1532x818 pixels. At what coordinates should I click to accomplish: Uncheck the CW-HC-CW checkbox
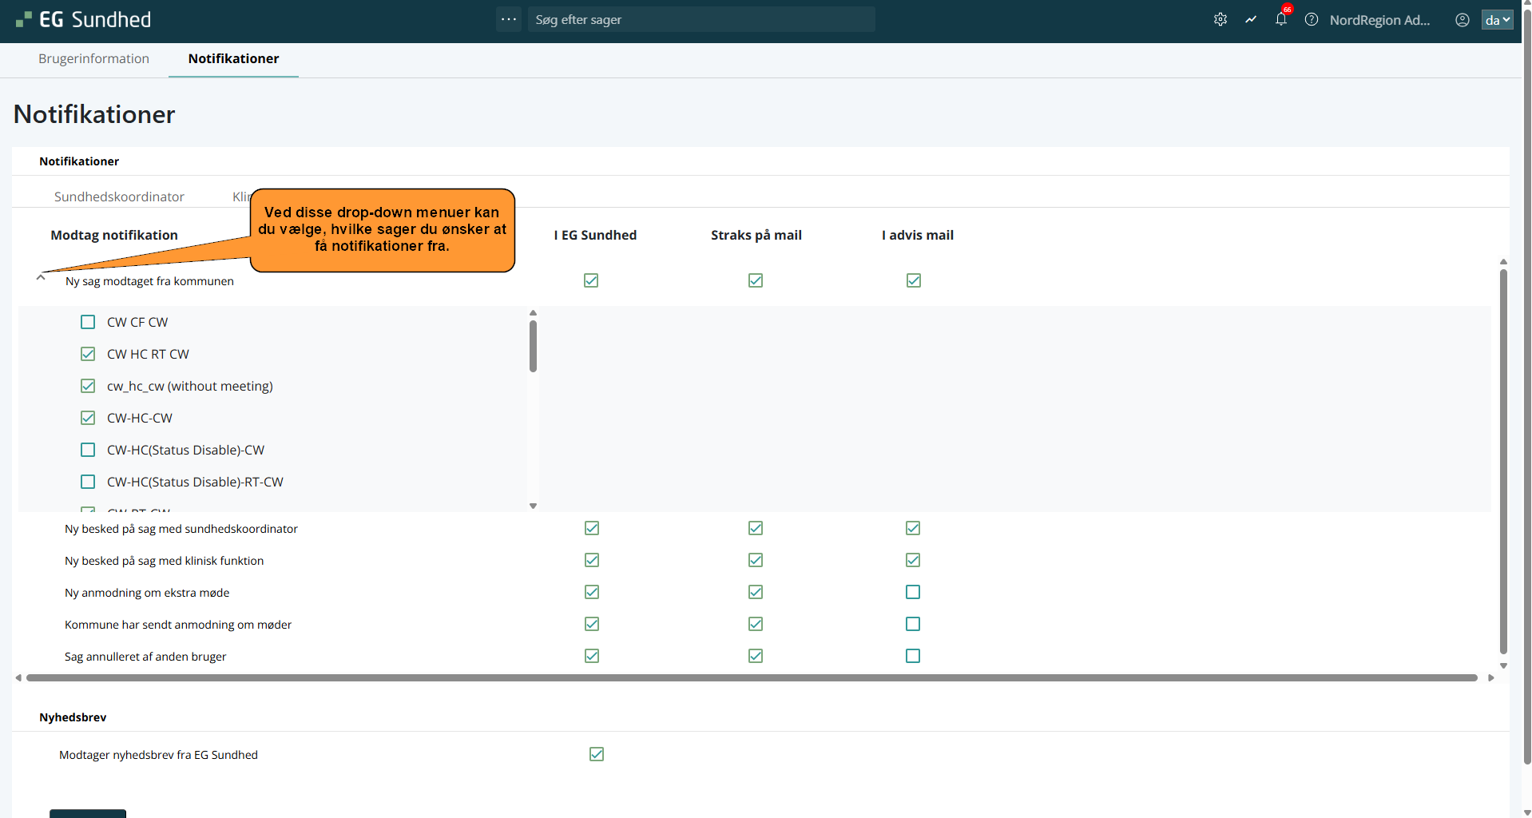[88, 418]
